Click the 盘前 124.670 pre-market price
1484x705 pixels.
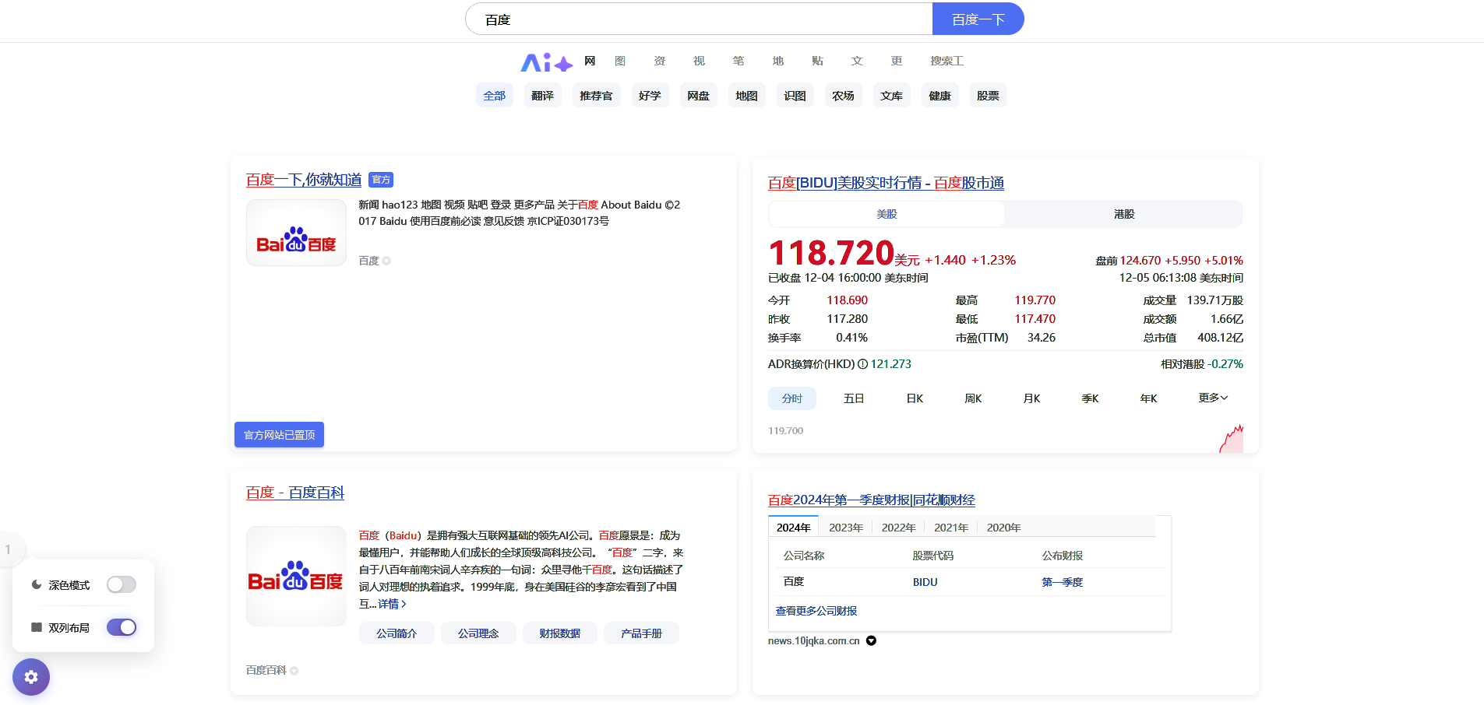(1140, 261)
